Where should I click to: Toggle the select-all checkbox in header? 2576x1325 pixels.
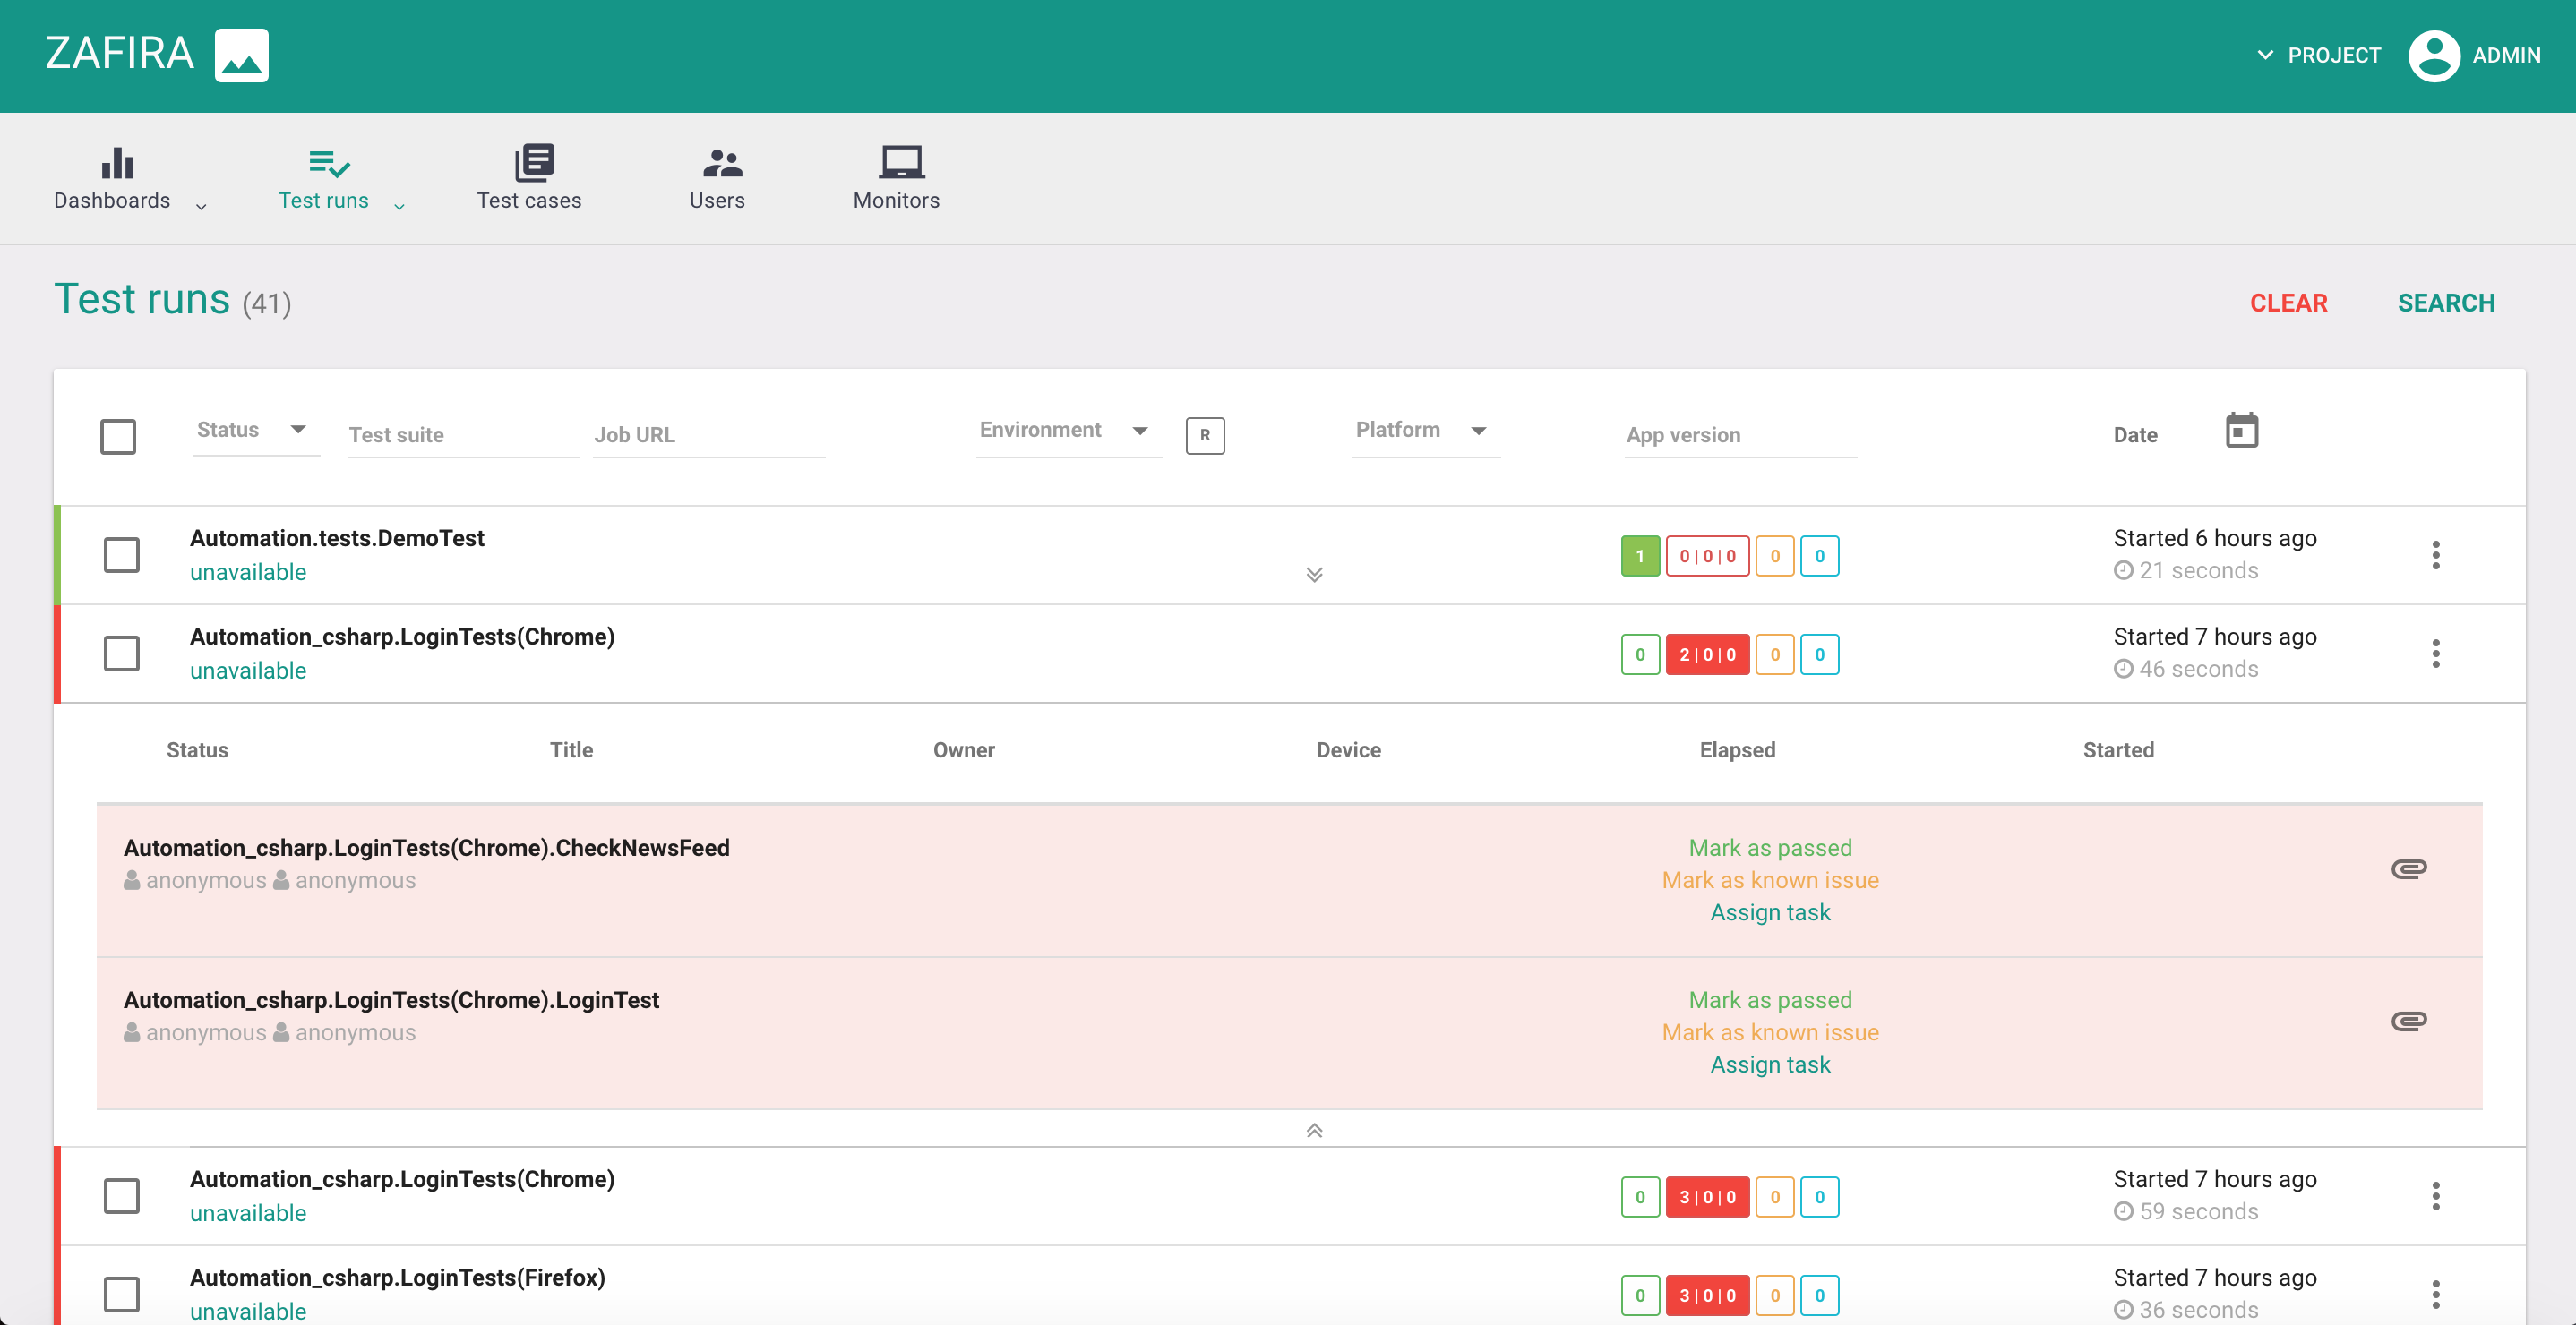tap(118, 437)
